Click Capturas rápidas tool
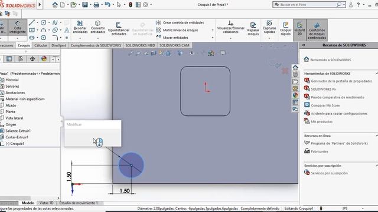The height and width of the screenshot is (212, 378). 269,27
